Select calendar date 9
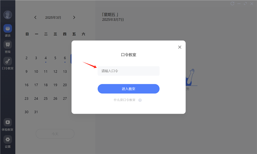 point(26,71)
